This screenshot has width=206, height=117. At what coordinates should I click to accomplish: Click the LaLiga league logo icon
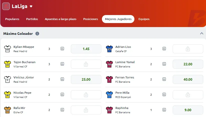point(6,6)
